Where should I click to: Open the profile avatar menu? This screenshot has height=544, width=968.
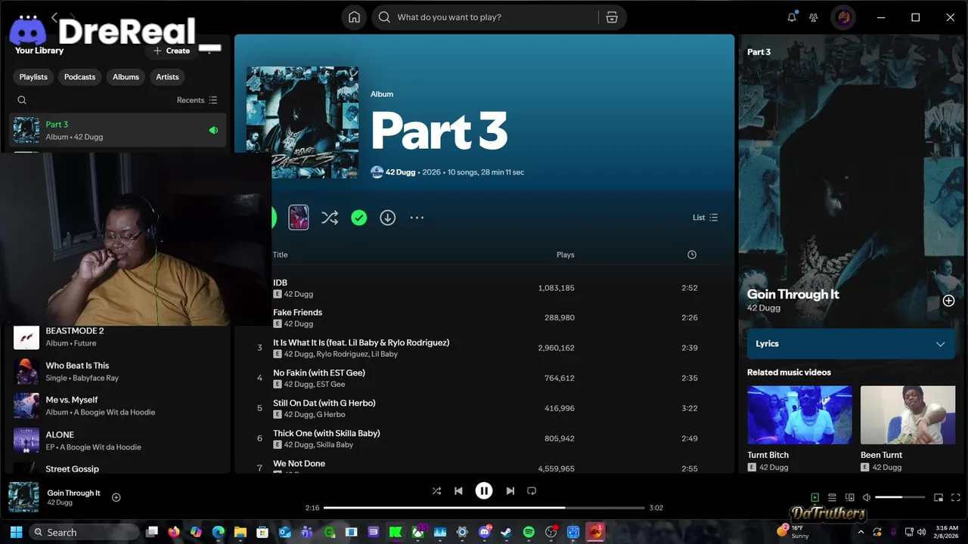point(844,17)
